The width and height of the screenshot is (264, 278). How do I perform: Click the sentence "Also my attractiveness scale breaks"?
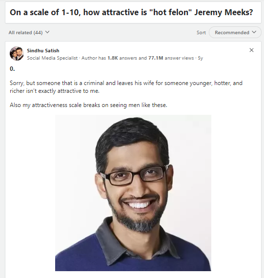88,105
